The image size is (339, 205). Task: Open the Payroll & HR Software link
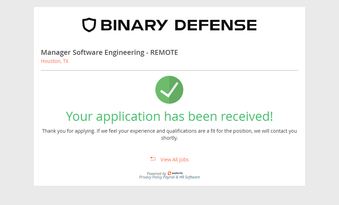click(182, 177)
